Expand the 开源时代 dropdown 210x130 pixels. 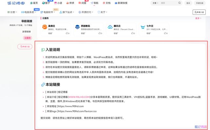[x=86, y=12]
